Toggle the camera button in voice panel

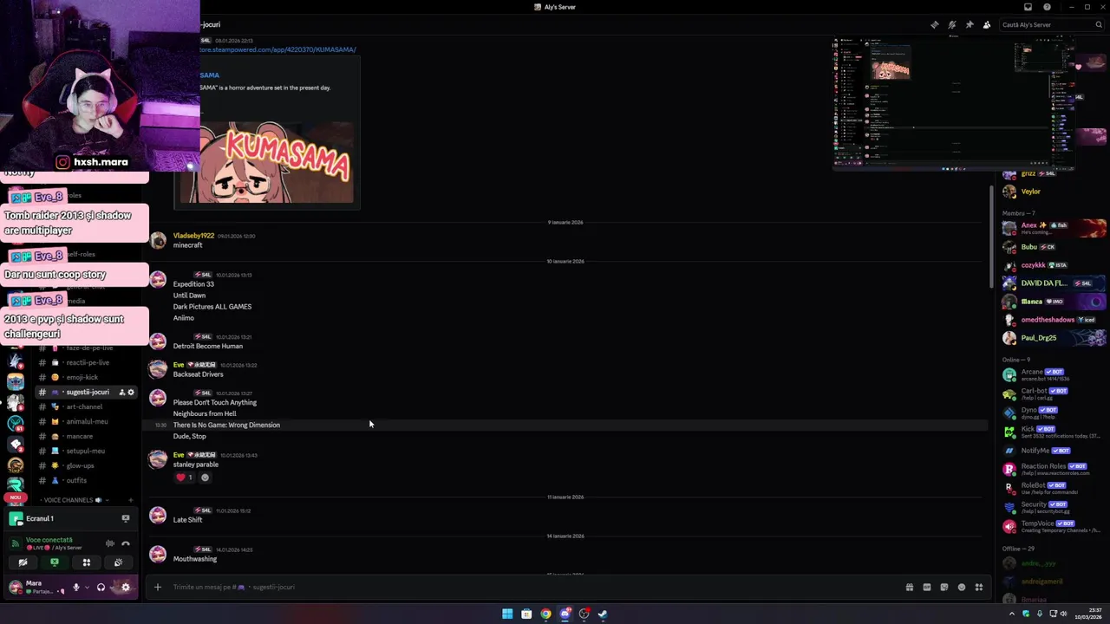pyautogui.click(x=23, y=562)
